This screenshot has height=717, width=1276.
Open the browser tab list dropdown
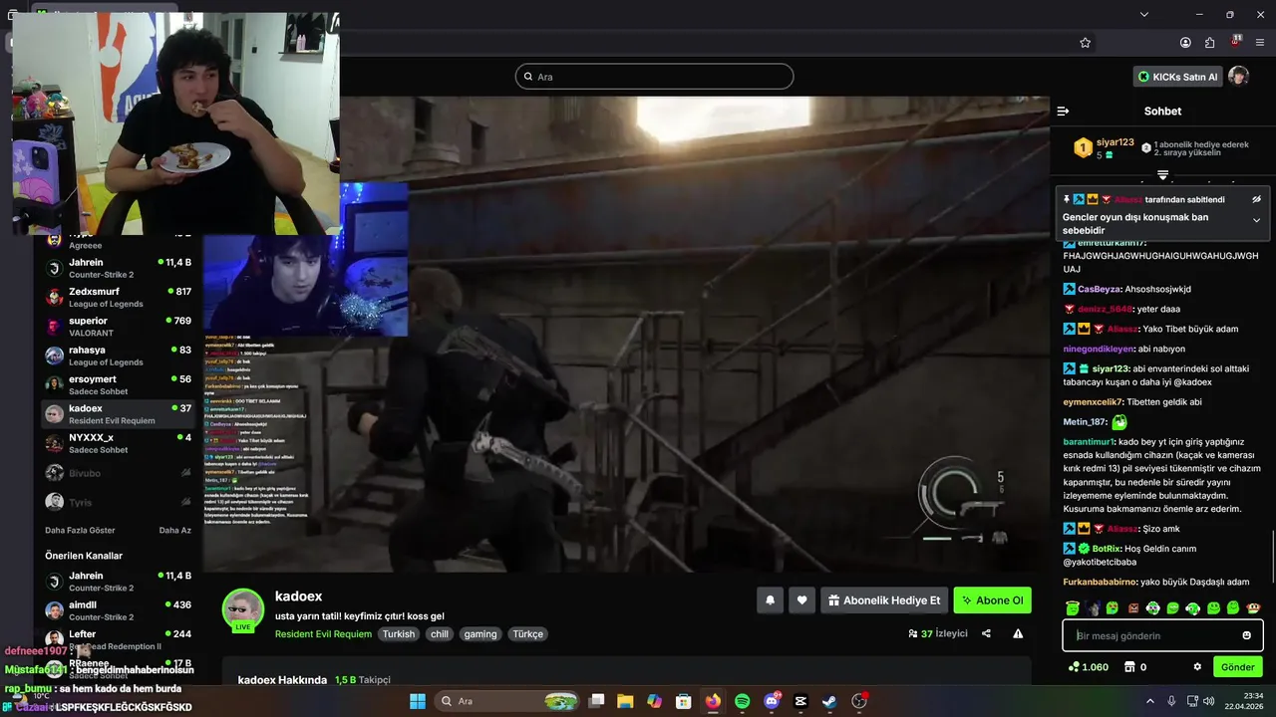coord(1144,14)
